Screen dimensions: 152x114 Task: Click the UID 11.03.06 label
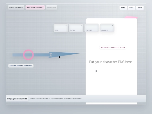52,7
